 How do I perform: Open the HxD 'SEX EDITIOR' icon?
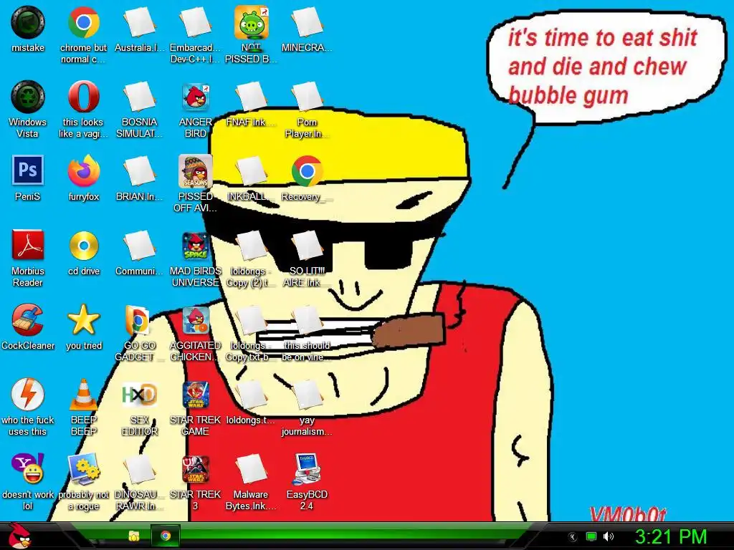click(x=140, y=395)
